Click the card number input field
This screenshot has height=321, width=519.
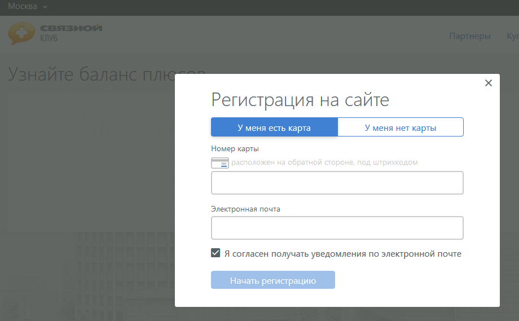coord(337,183)
